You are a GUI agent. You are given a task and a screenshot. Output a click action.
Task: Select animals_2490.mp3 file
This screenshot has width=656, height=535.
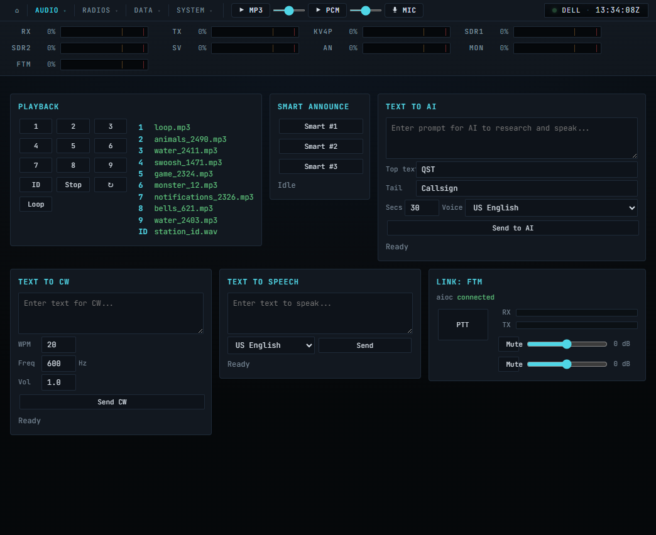coord(190,139)
